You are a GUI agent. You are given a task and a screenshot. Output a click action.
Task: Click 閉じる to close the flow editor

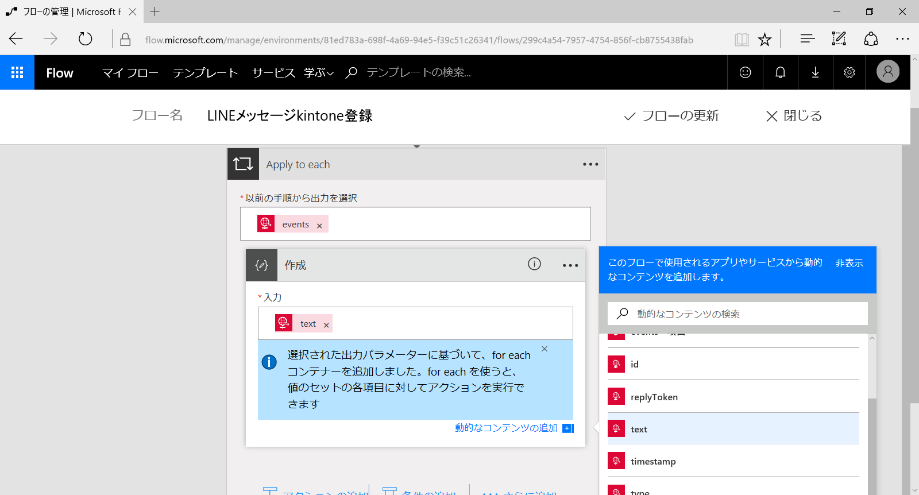pyautogui.click(x=794, y=116)
